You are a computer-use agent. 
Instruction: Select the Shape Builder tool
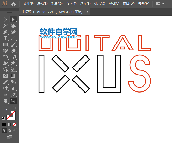point(5,70)
